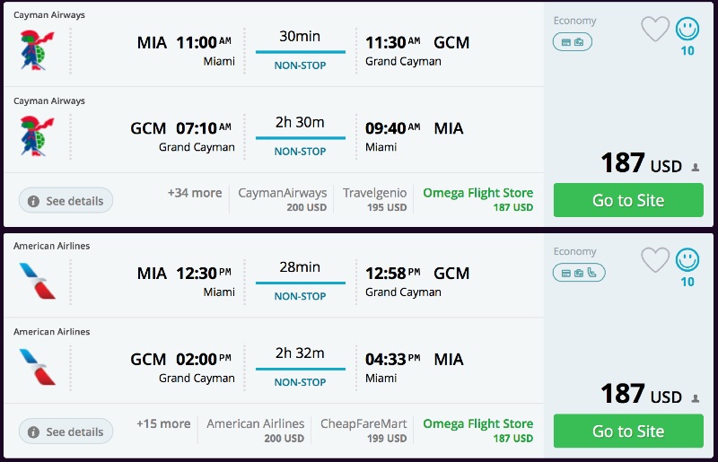This screenshot has width=718, height=462.
Task: Choose the Travelgenio 195 USD offer
Action: (x=374, y=199)
